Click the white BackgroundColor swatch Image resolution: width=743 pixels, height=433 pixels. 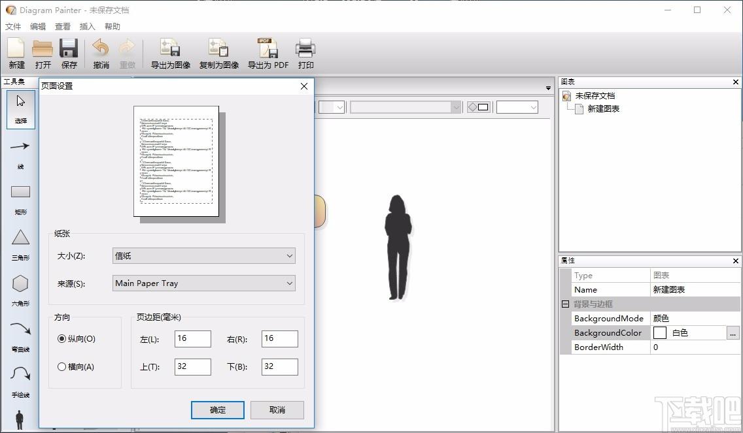point(659,333)
